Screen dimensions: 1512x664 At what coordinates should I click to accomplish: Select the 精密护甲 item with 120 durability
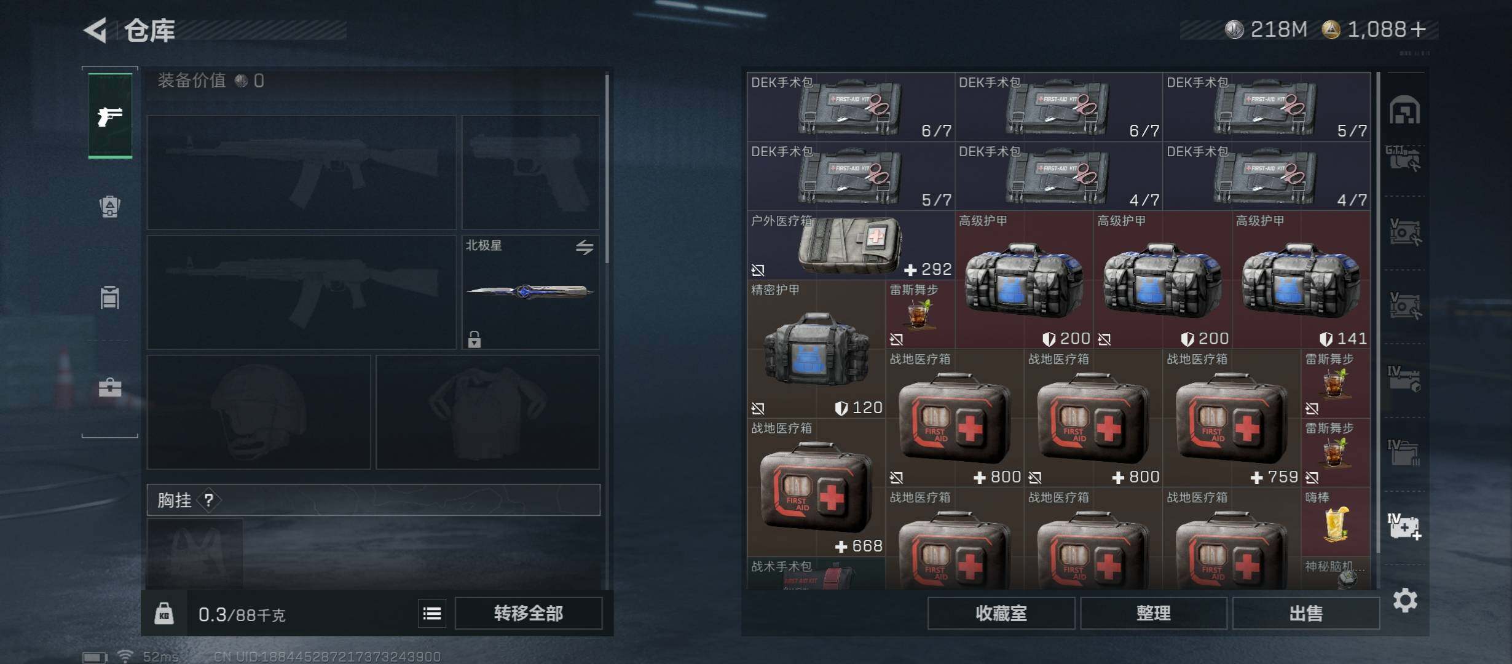click(816, 349)
